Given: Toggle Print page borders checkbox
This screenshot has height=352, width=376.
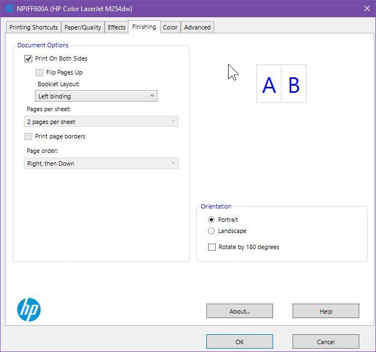Looking at the screenshot, I should click(28, 136).
